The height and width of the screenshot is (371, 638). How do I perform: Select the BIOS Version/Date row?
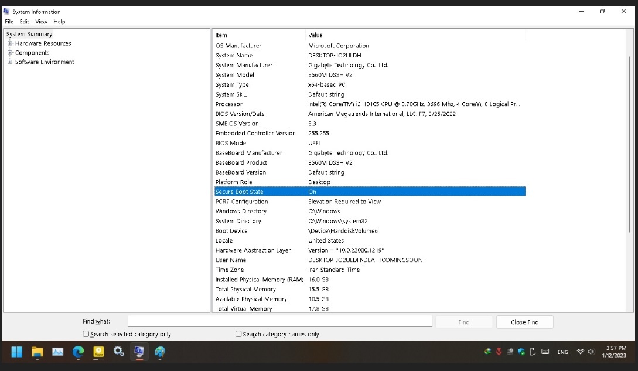point(370,114)
